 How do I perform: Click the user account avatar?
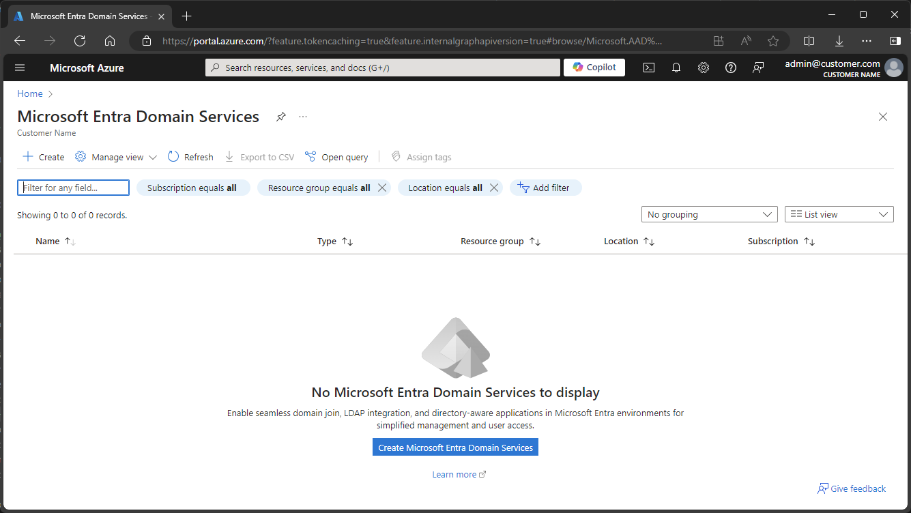pyautogui.click(x=894, y=68)
